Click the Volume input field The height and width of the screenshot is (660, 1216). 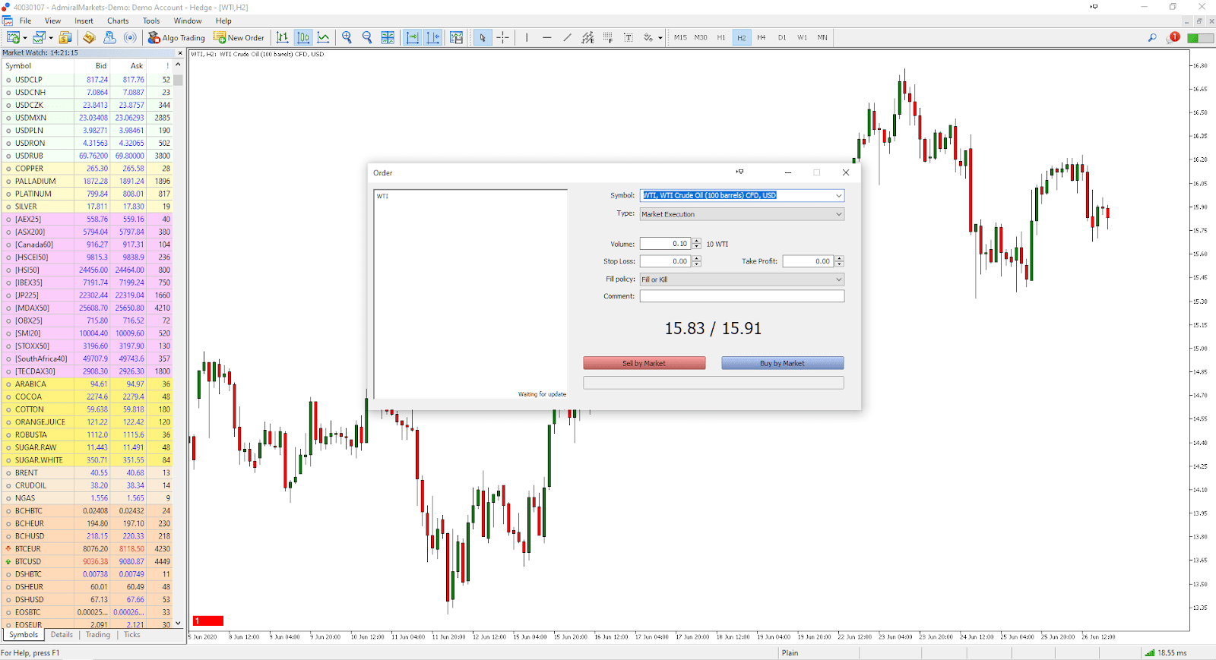(665, 244)
